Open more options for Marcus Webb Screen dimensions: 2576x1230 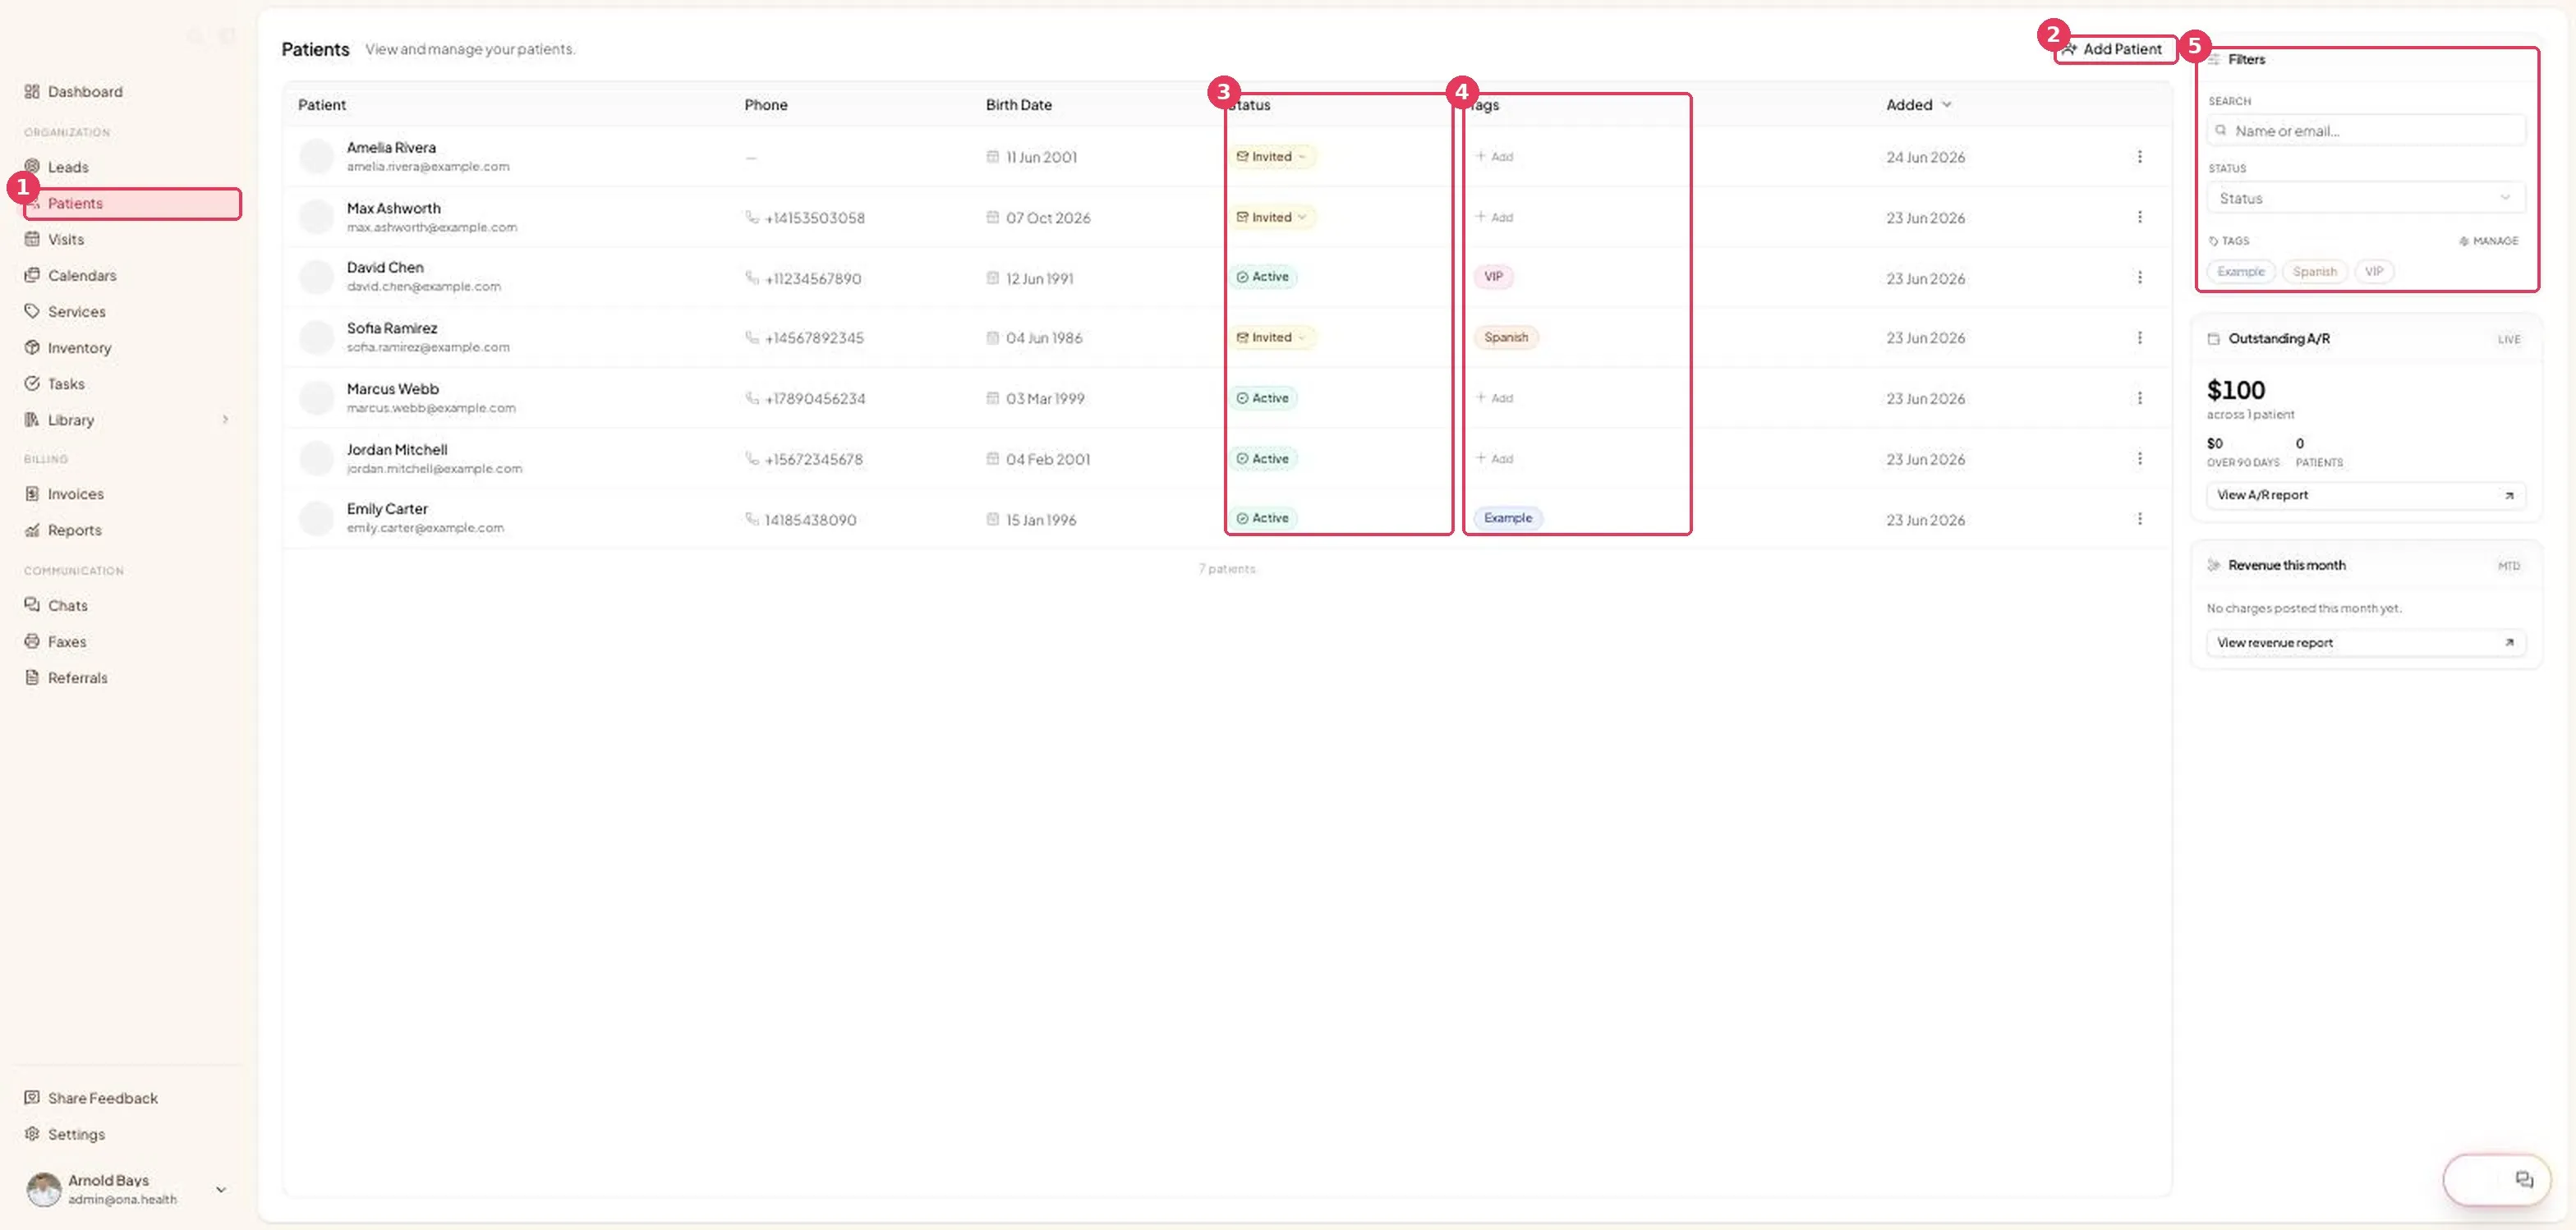[x=2139, y=397]
